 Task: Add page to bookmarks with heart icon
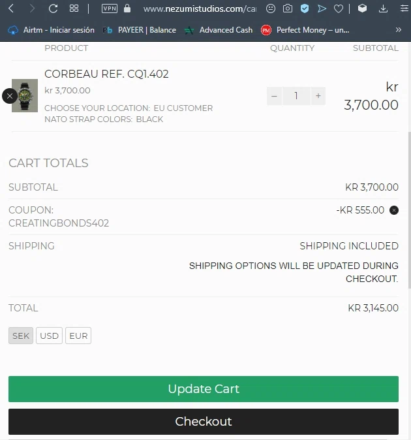click(339, 9)
